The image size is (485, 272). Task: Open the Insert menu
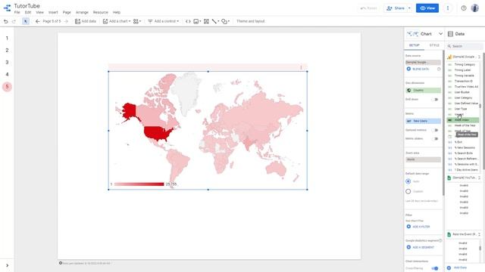pos(53,12)
